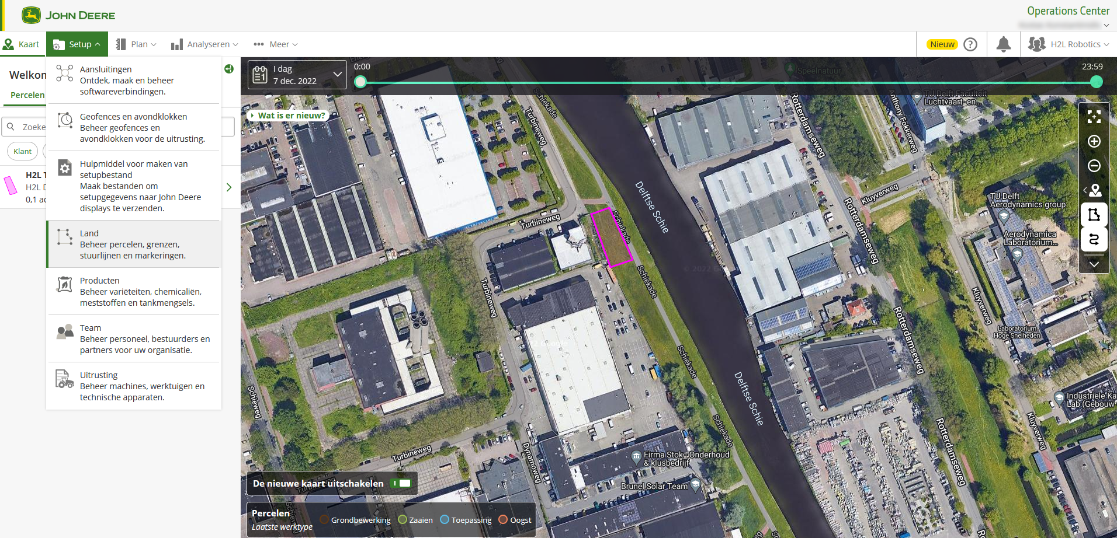
Task: Select the Oogst work type option
Action: 503,520
